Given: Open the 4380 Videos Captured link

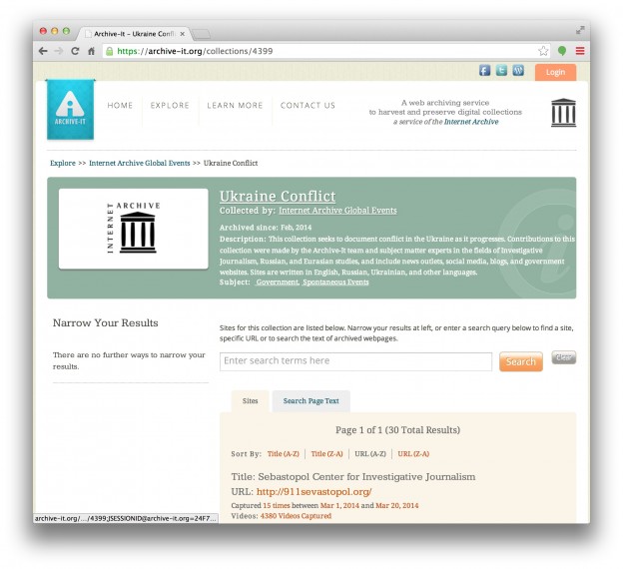Looking at the screenshot, I should [x=296, y=516].
